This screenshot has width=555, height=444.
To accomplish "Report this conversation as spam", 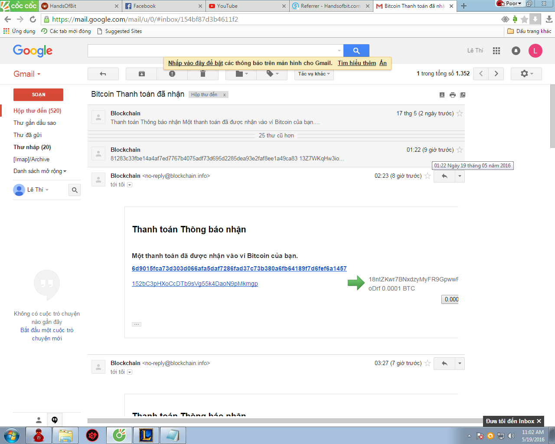I will tap(172, 74).
